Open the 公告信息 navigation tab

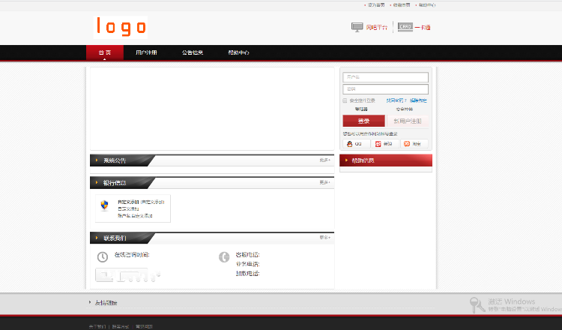(193, 52)
